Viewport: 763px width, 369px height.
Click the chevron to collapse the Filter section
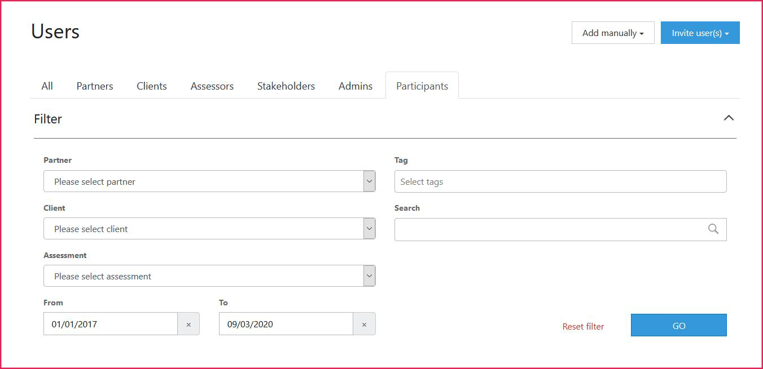click(729, 118)
